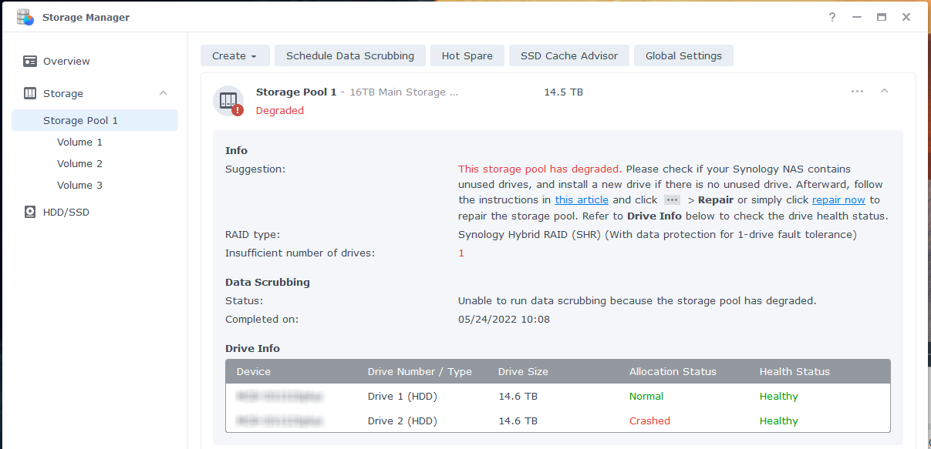The image size is (931, 449).
Task: Click the 16TB Main Storage description
Action: click(404, 92)
